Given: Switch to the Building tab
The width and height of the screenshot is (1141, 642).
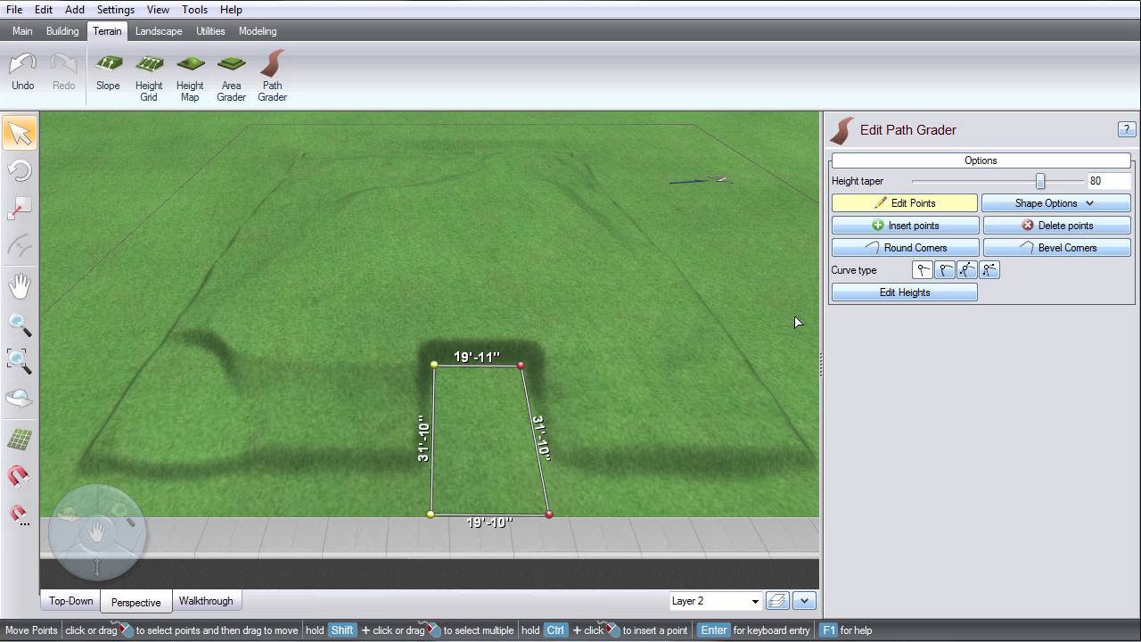Looking at the screenshot, I should tap(62, 31).
